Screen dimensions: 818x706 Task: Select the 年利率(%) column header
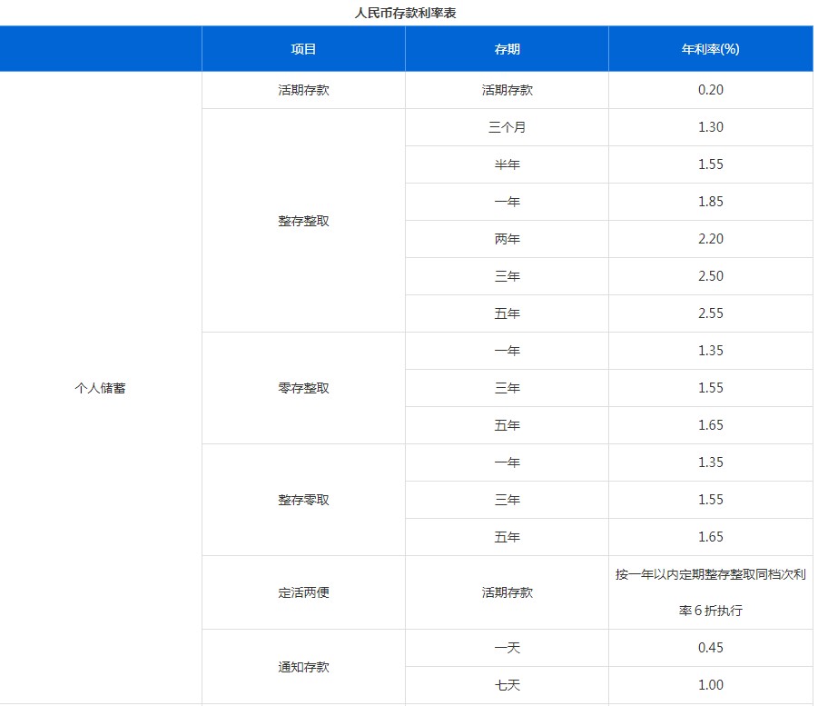711,49
